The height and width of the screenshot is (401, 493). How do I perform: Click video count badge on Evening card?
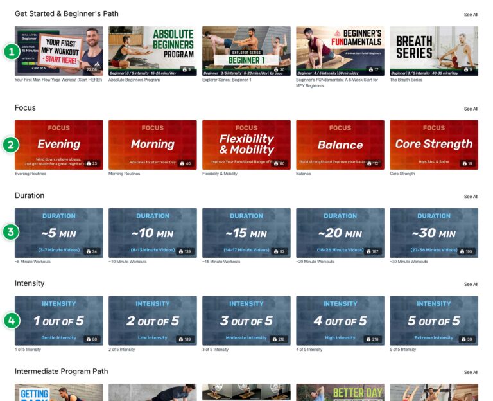click(x=92, y=163)
